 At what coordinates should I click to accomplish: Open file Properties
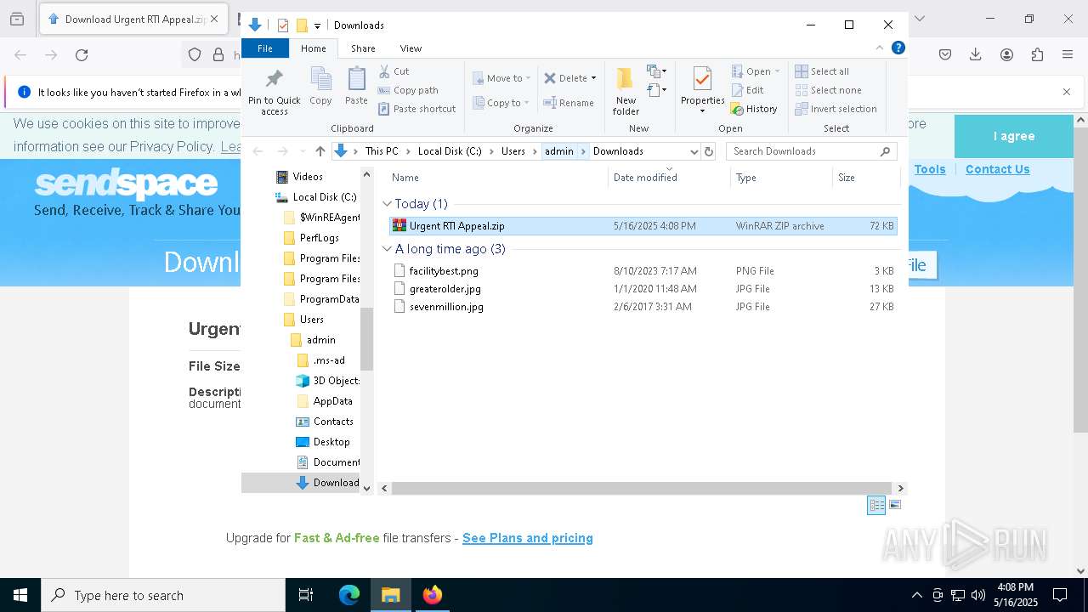(702, 90)
